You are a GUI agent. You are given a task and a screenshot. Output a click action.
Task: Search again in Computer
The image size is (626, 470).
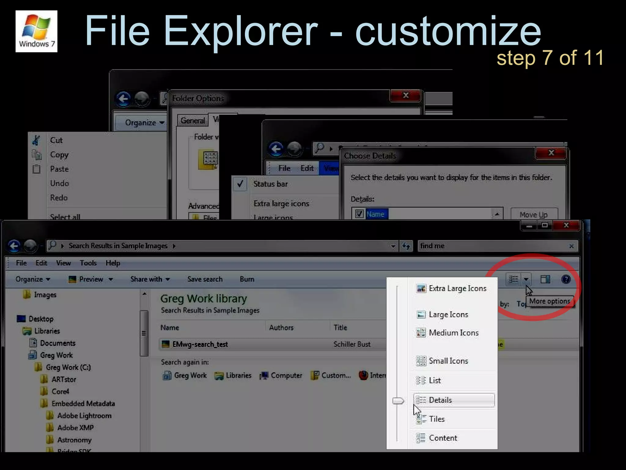(x=281, y=375)
